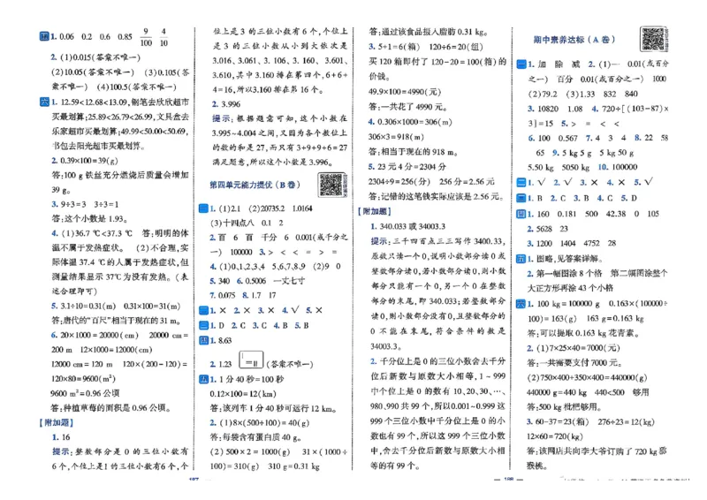The width and height of the screenshot is (707, 500).
Task: Click blue 五 marker before '图略,见答案详解'
Action: 521,259
